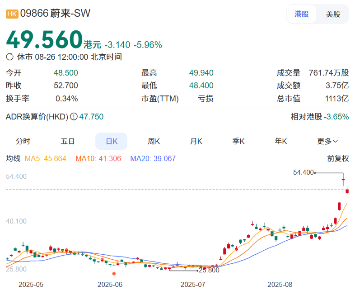Click the HK market badge icon
This screenshot has width=355, height=295.
click(12, 14)
